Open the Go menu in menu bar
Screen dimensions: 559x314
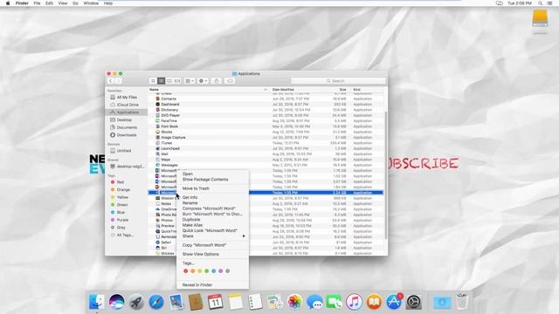[75, 3]
